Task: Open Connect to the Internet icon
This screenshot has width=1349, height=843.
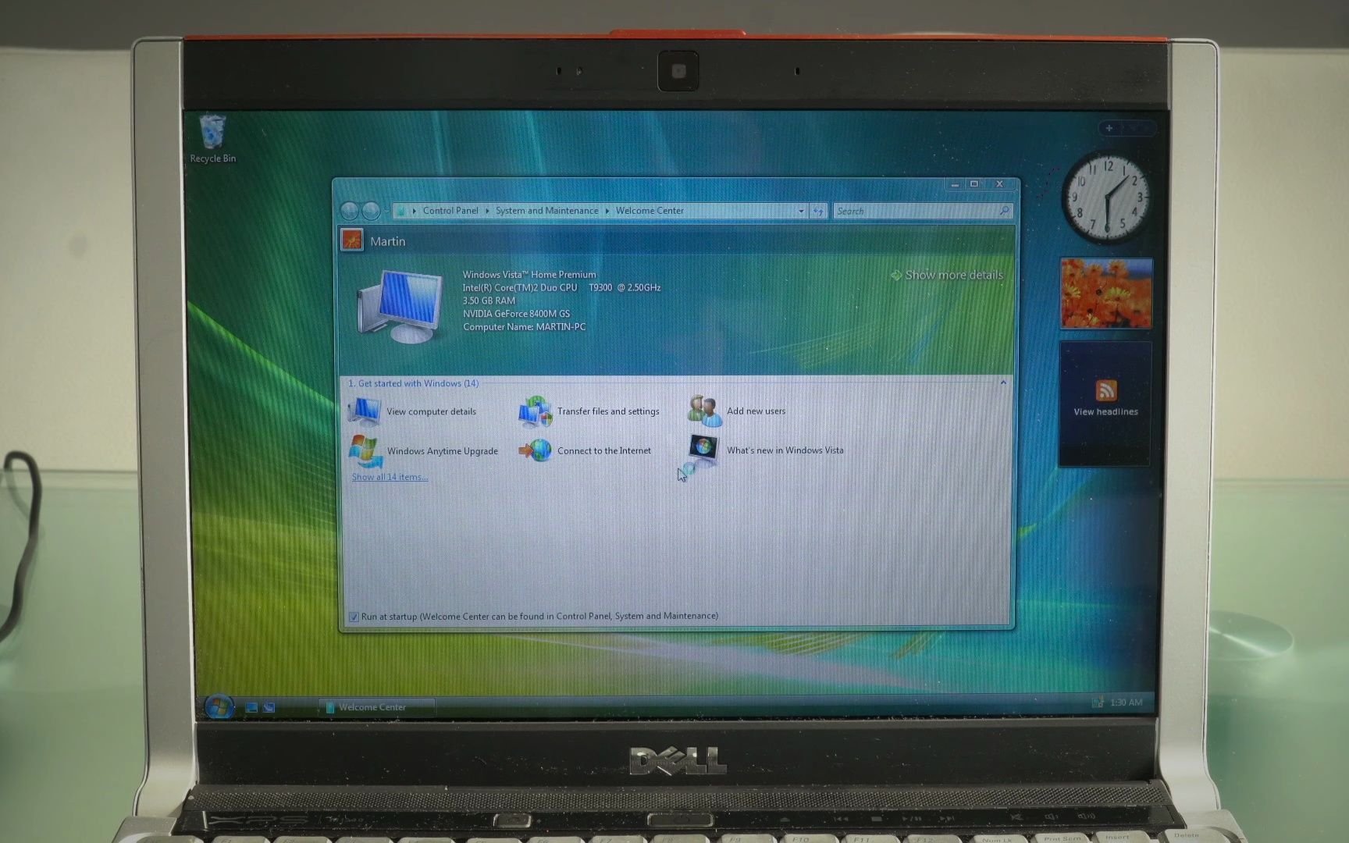Action: coord(536,450)
